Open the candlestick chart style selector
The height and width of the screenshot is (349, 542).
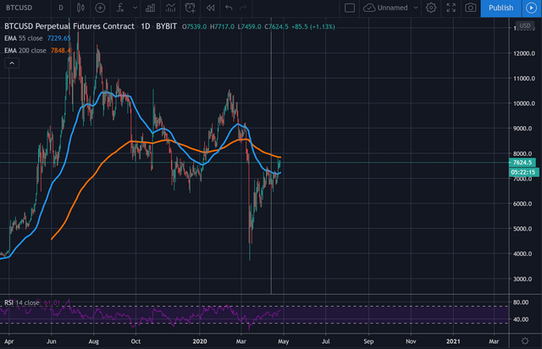coord(78,8)
